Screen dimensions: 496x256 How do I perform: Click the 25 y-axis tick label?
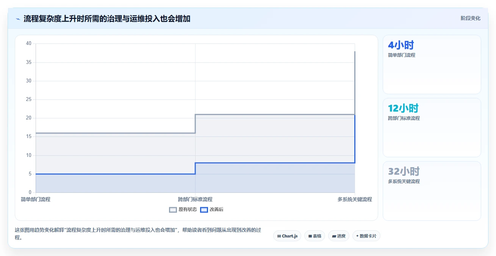[x=29, y=99]
